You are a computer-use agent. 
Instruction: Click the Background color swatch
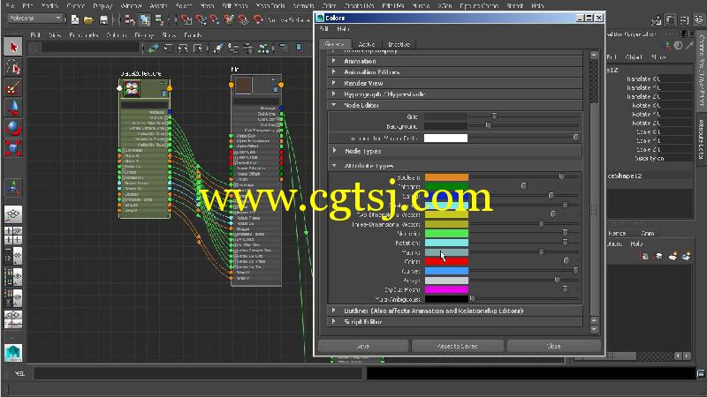click(x=445, y=126)
